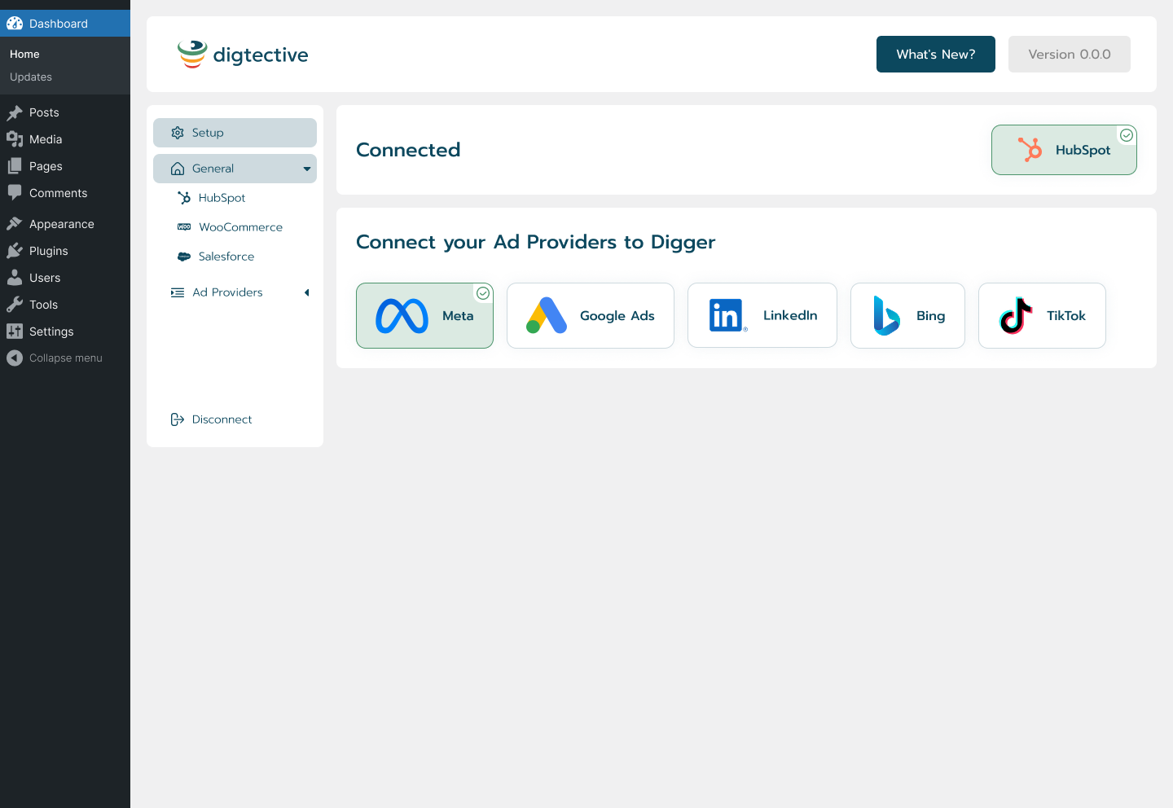The image size is (1173, 808).
Task: Click the Comments bubble icon
Action: [15, 193]
